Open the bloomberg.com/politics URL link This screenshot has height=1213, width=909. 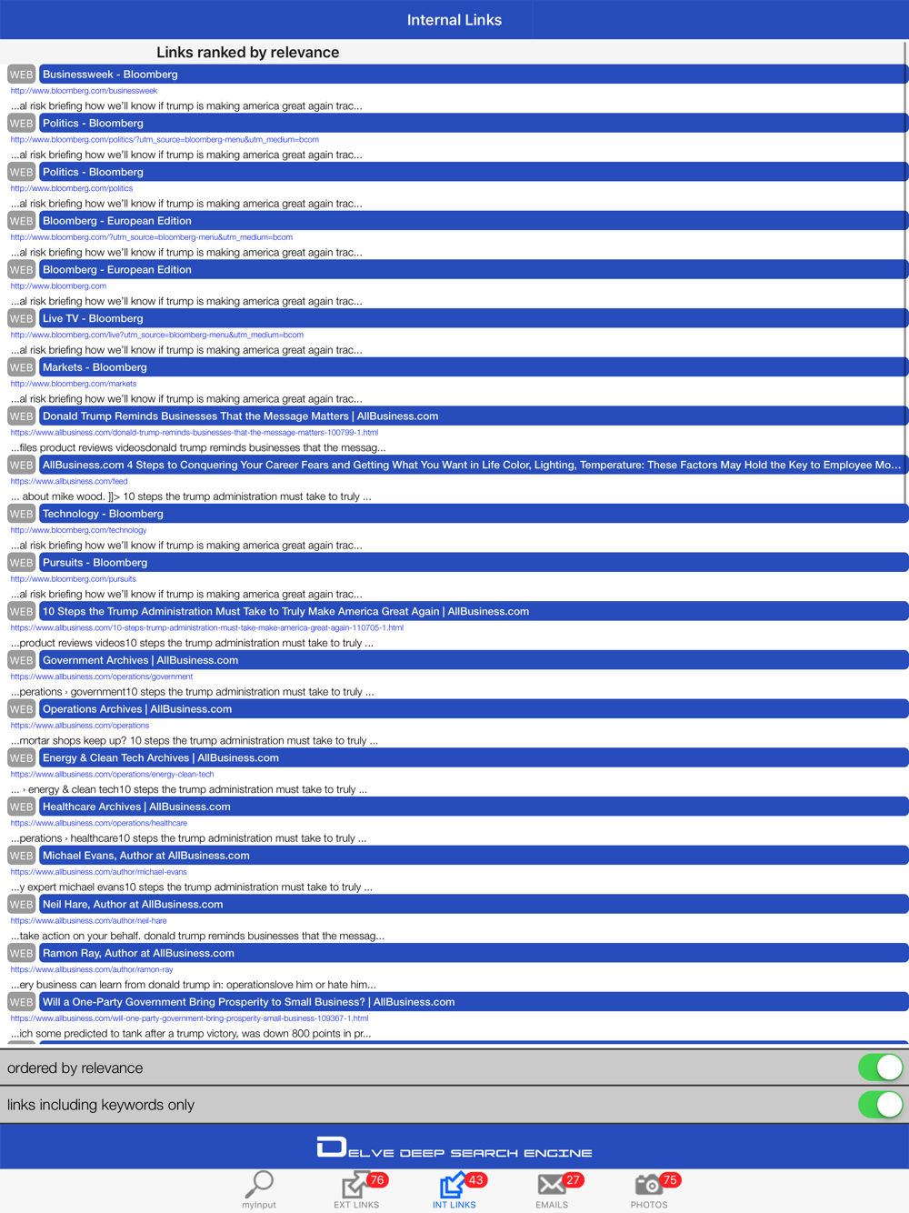click(72, 189)
